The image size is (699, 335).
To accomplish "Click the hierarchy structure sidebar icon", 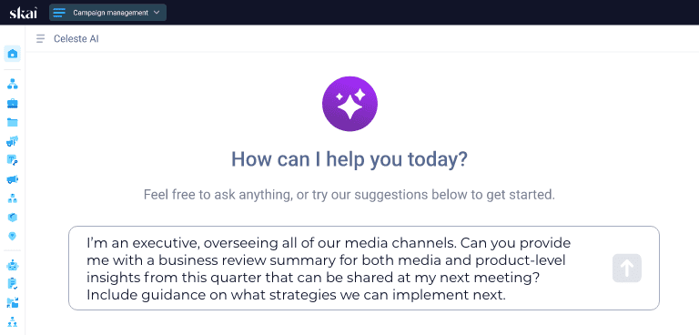I will (x=13, y=84).
